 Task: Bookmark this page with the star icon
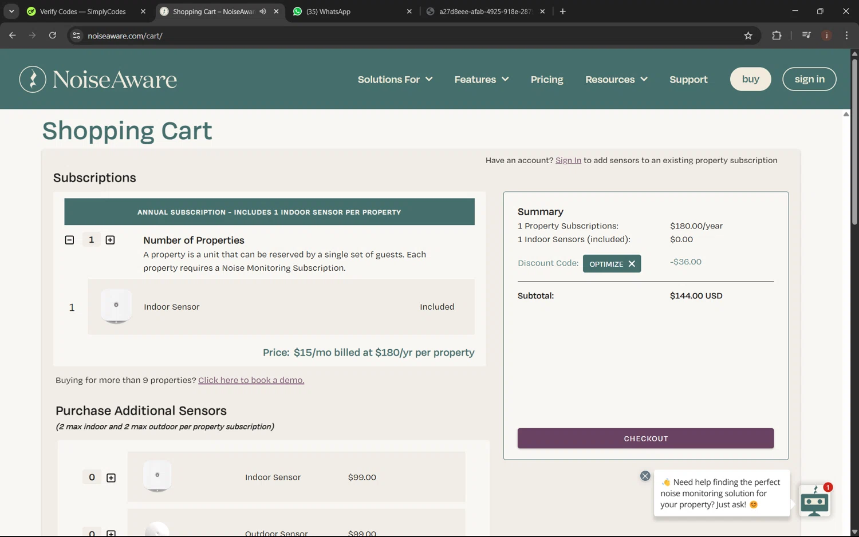pos(748,35)
